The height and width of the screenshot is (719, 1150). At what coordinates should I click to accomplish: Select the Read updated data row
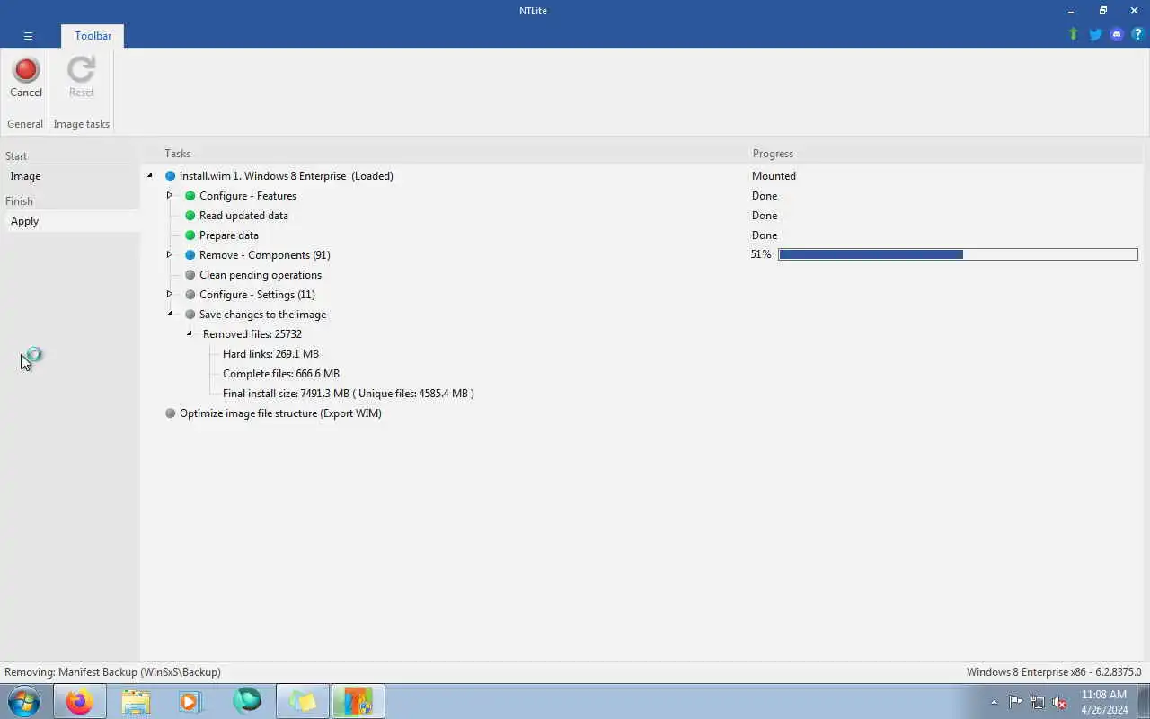243,216
